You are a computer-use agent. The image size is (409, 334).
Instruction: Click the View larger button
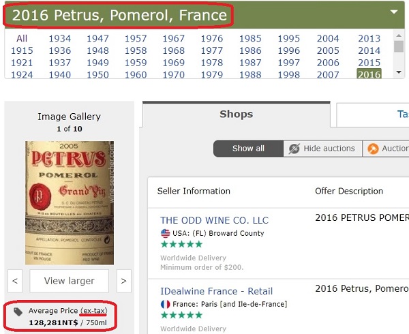69,280
